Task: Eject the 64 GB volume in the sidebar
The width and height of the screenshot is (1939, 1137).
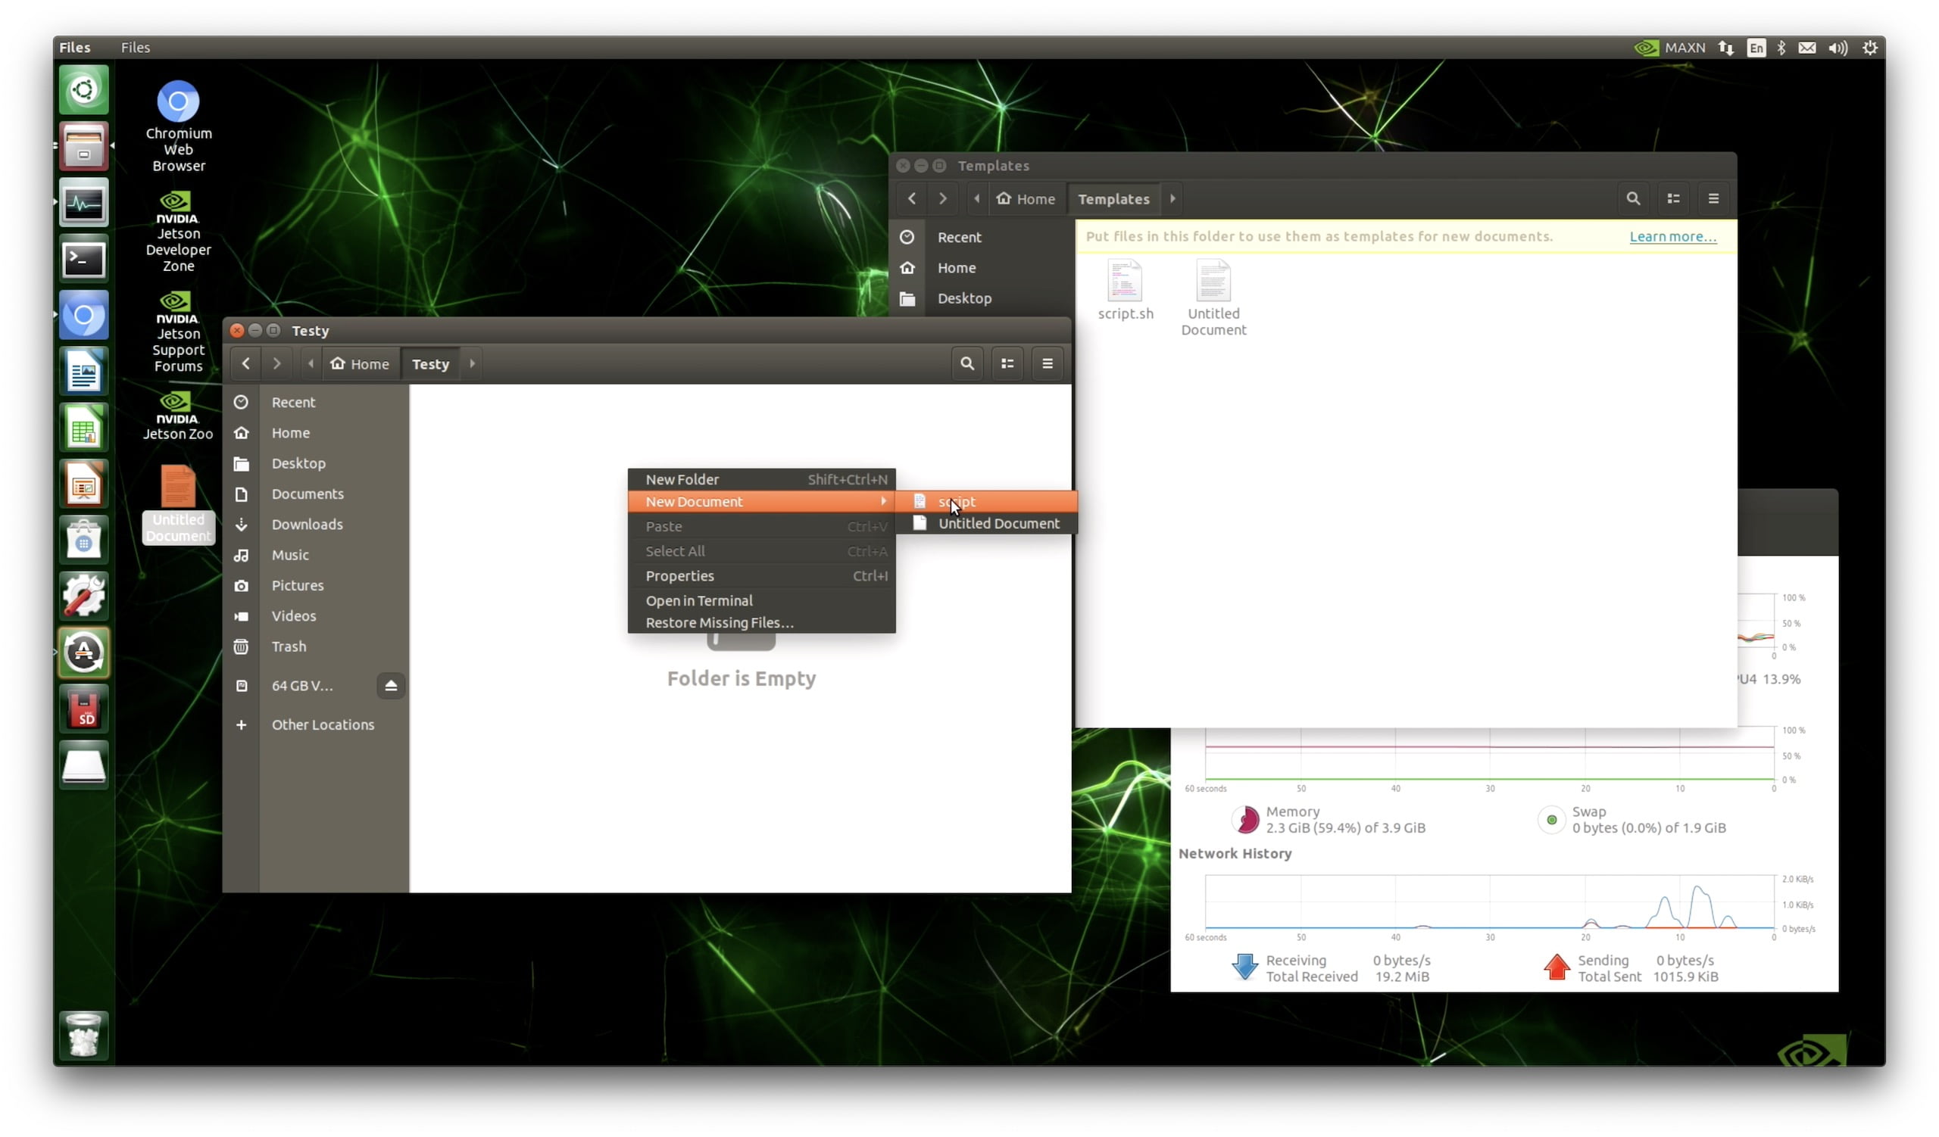Action: [392, 685]
